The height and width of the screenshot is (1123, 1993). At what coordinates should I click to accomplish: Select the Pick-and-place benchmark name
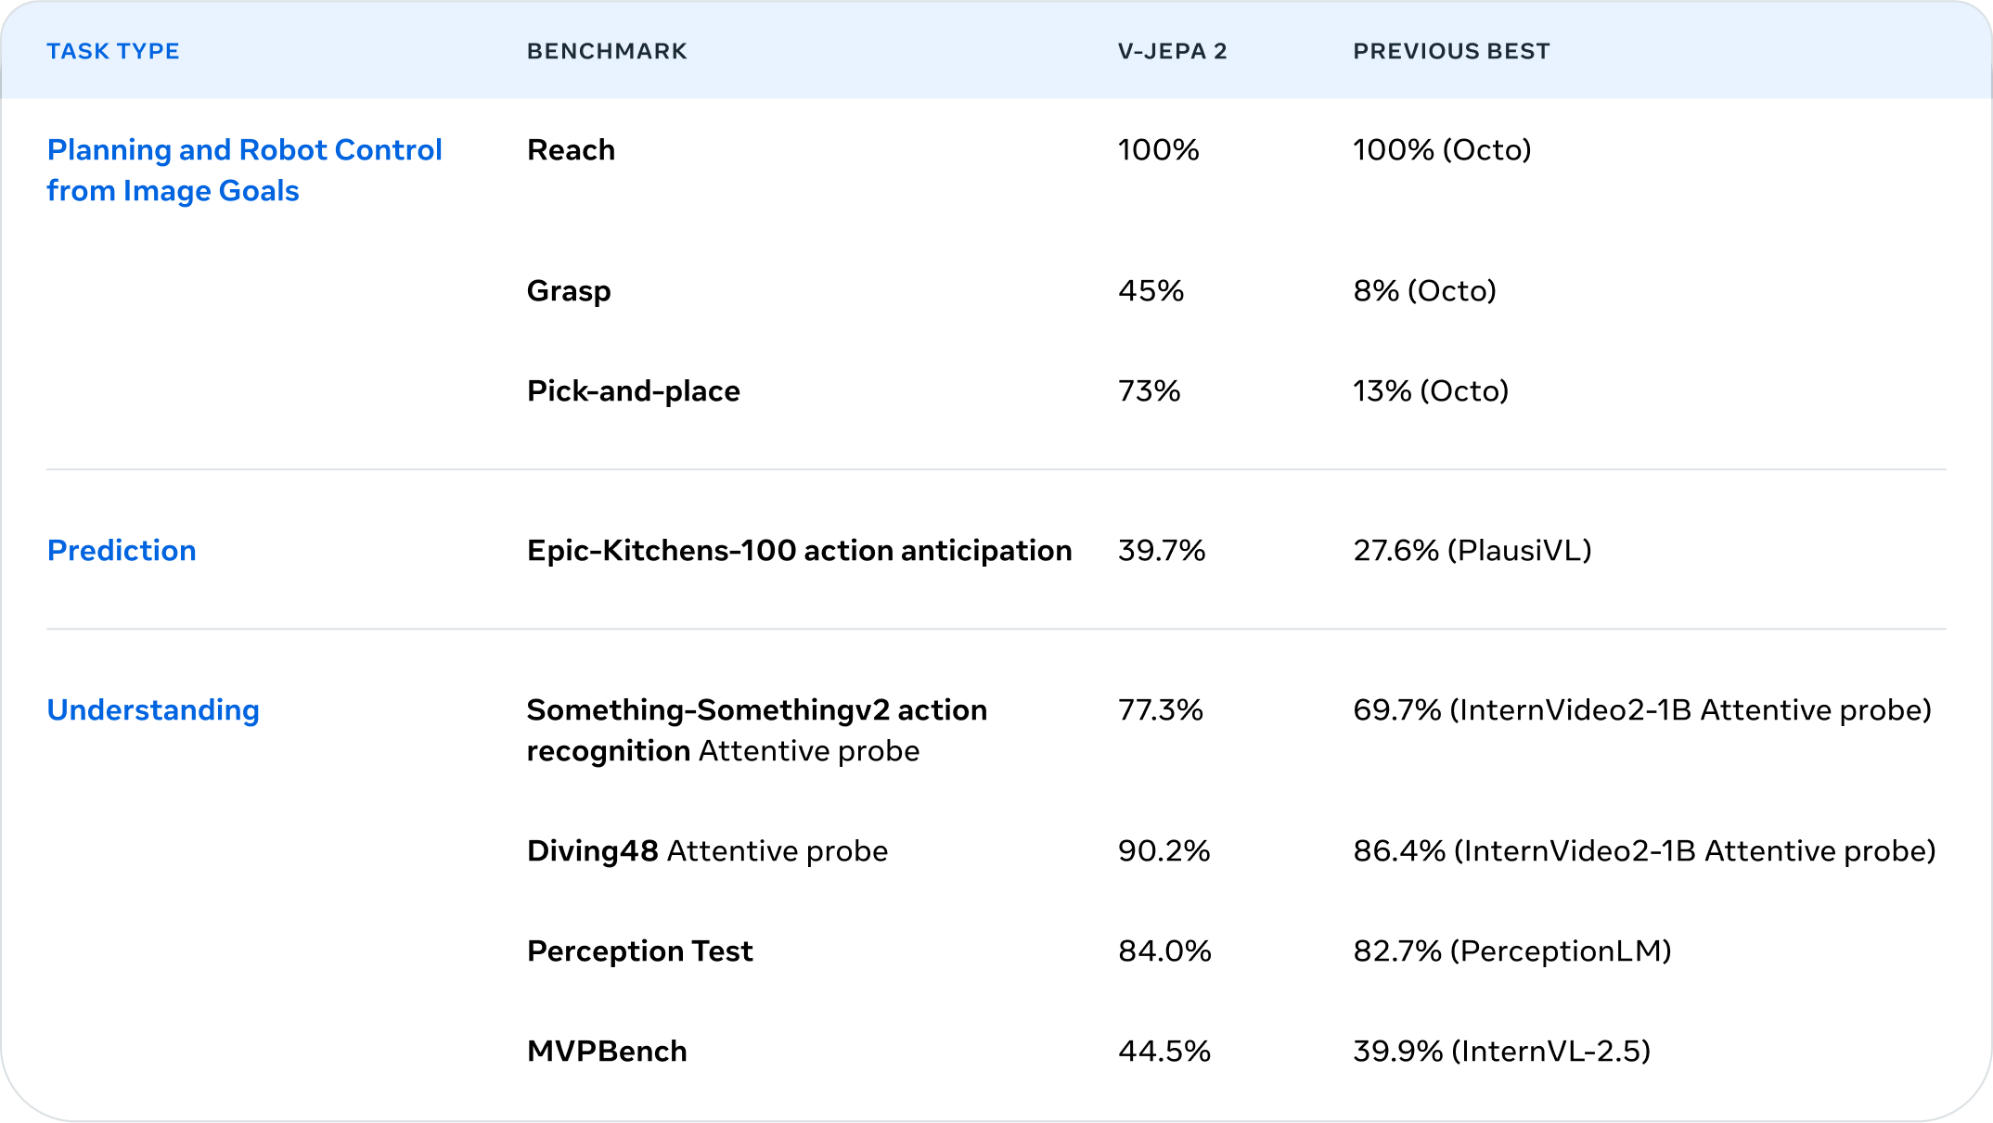[633, 390]
